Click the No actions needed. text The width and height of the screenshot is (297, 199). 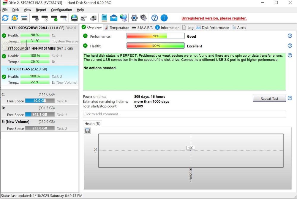[x=100, y=68]
